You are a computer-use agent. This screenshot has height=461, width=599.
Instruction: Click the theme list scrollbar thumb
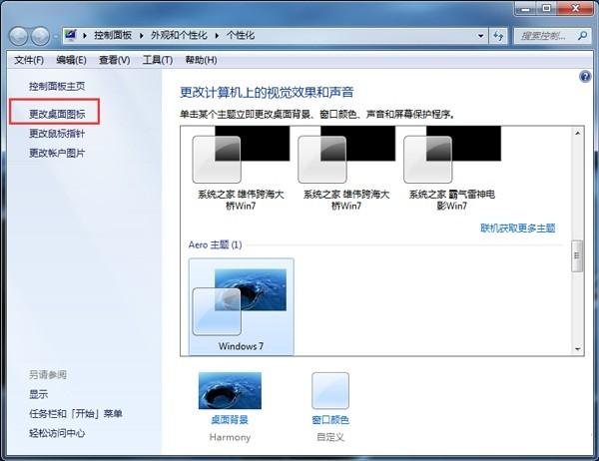click(x=577, y=255)
